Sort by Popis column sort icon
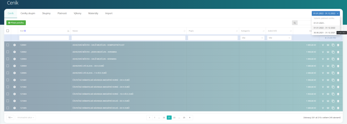This screenshot has height=124, width=347. coord(237,31)
